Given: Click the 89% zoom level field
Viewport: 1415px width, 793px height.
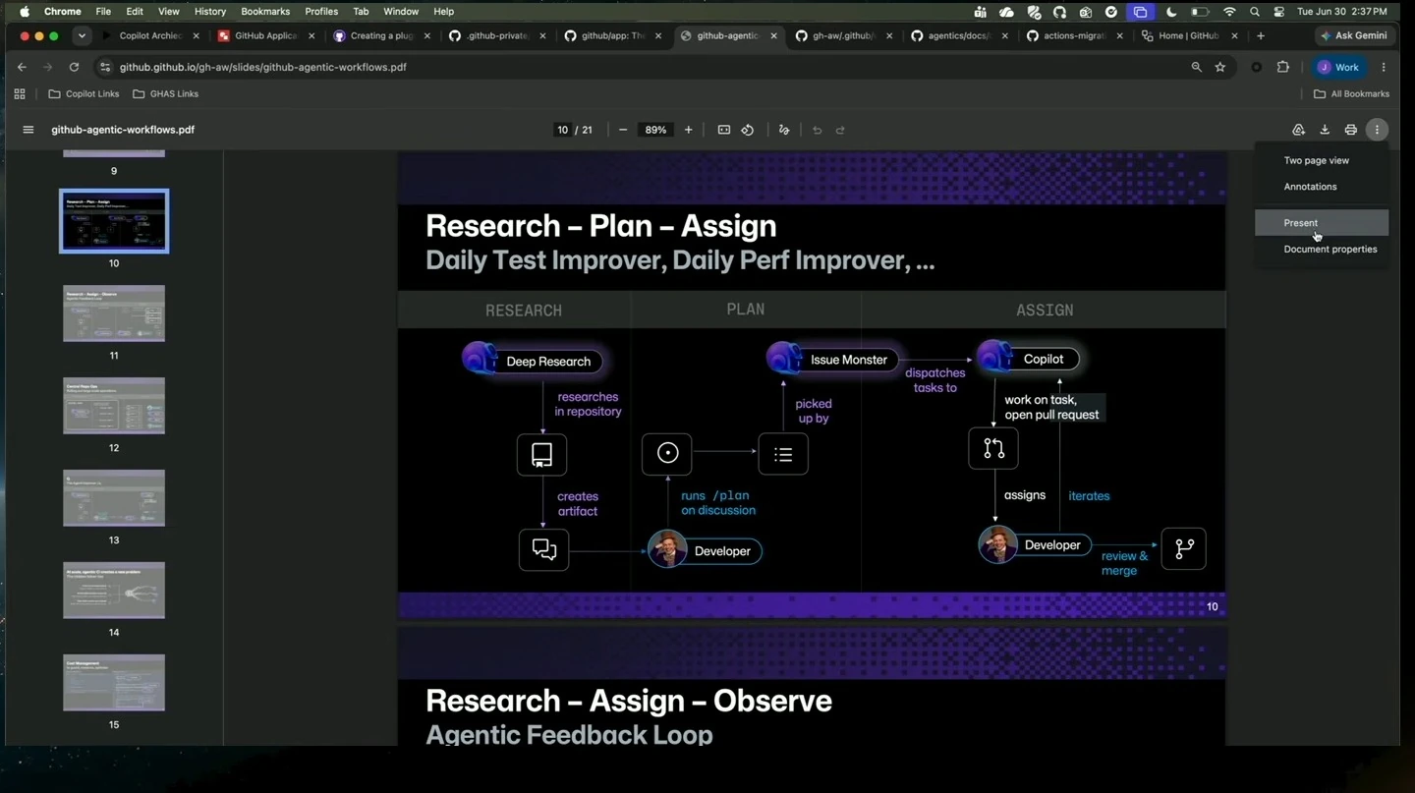Looking at the screenshot, I should click(655, 130).
